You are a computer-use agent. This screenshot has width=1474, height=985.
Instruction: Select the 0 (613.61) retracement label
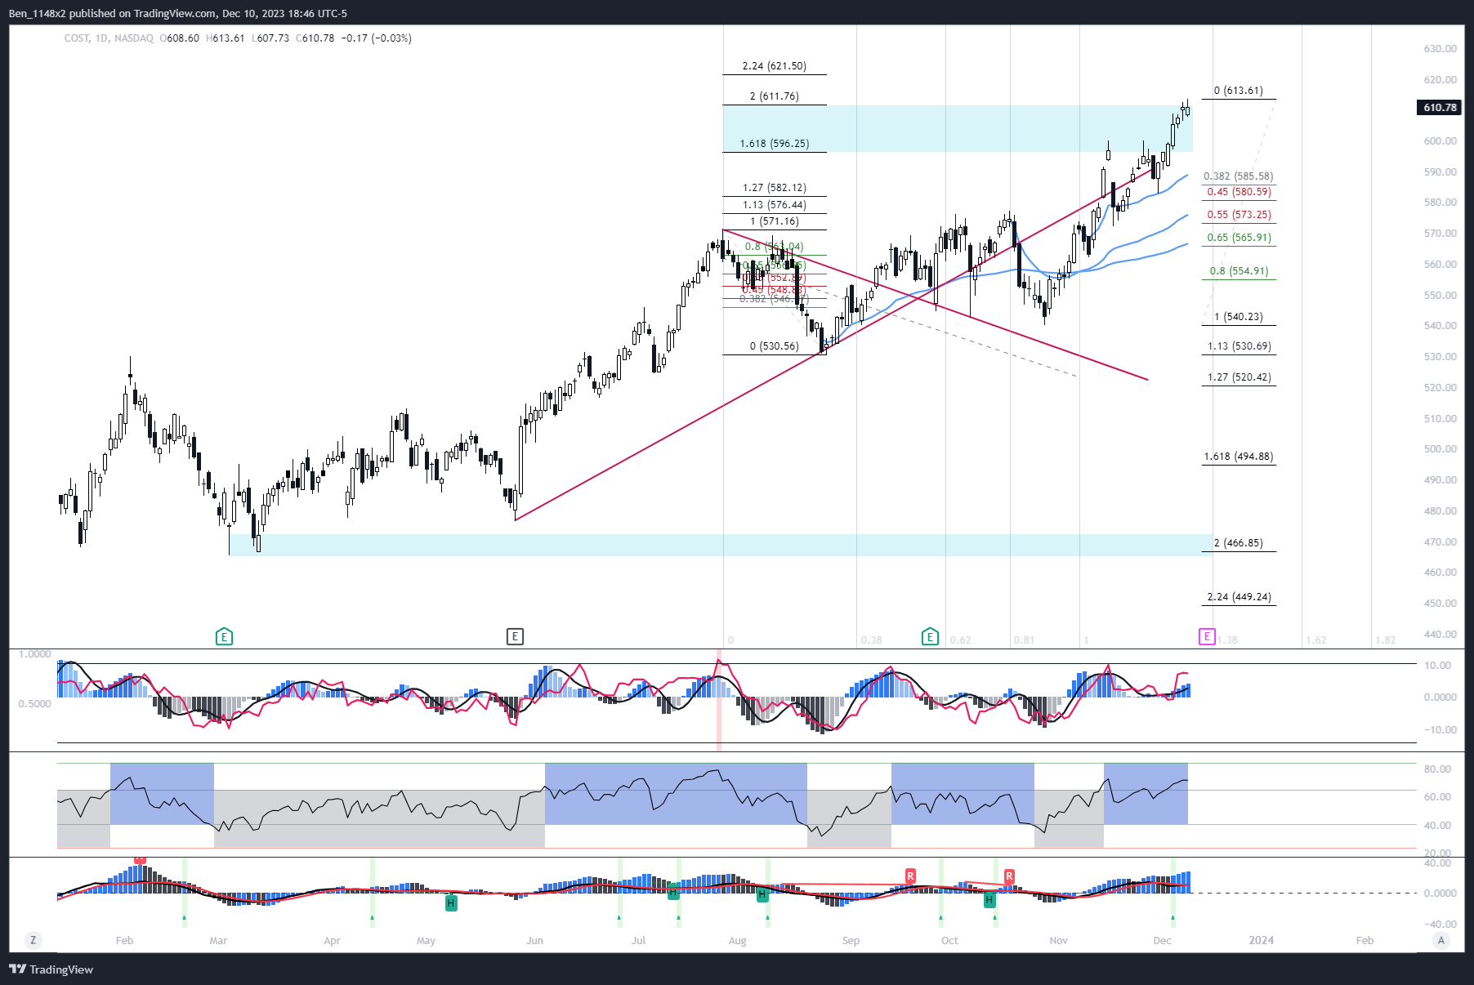pos(1238,91)
